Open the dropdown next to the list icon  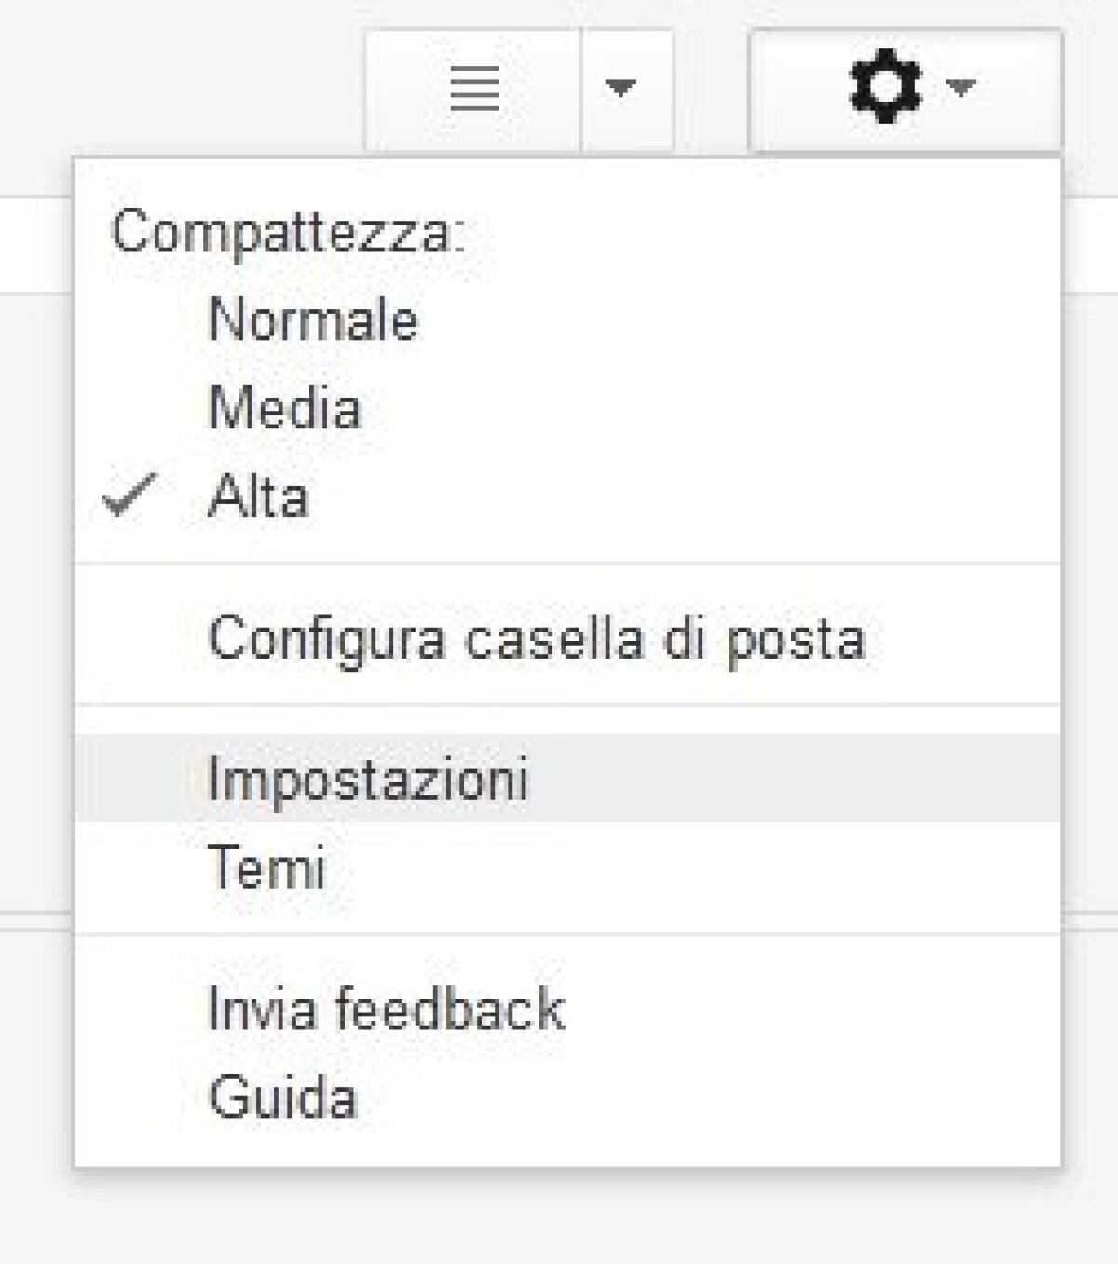coord(621,88)
